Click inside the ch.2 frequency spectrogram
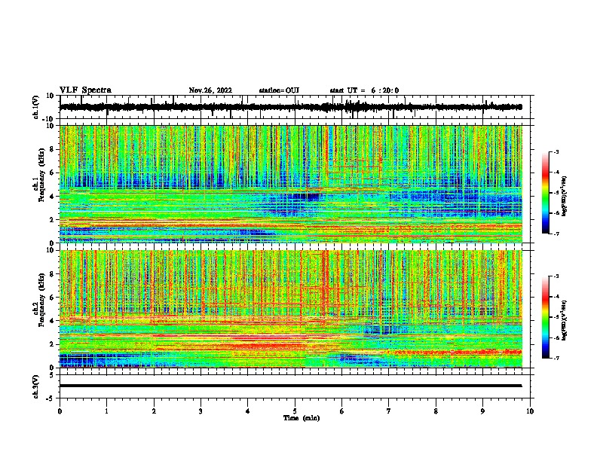 290,309
